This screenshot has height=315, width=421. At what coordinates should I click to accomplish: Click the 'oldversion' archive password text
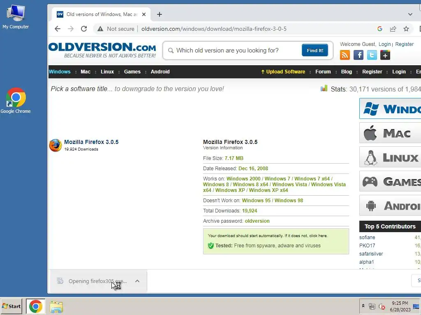tap(257, 221)
